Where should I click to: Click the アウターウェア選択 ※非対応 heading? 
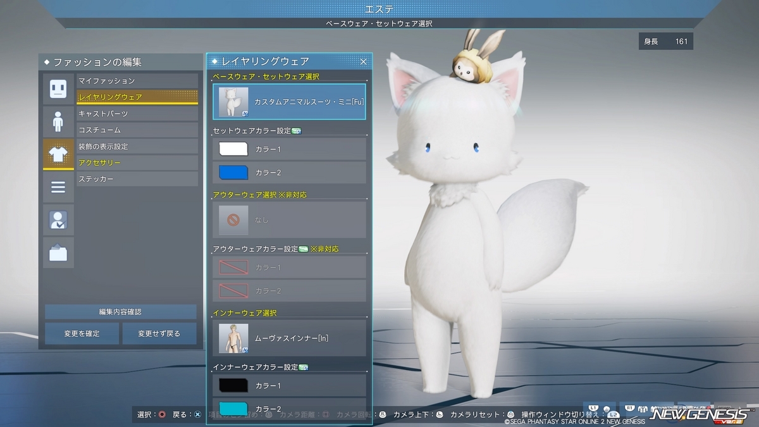click(x=259, y=195)
